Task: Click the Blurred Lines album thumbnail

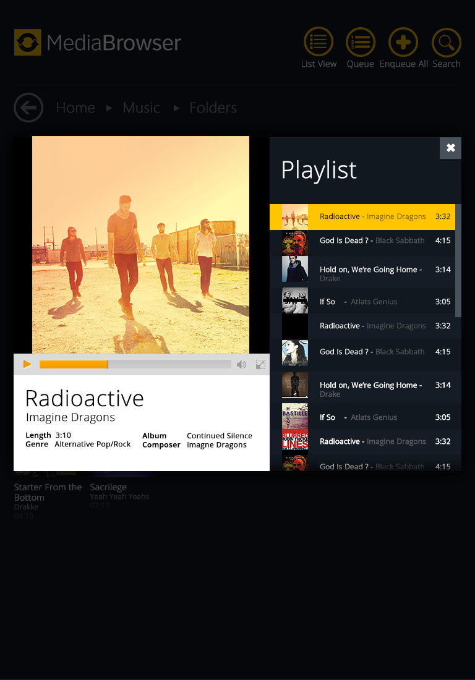Action: pos(295,442)
